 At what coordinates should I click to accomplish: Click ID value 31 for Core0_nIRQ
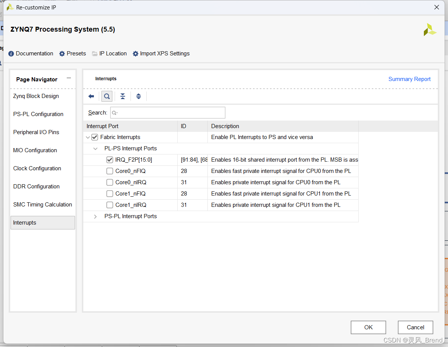(x=184, y=182)
